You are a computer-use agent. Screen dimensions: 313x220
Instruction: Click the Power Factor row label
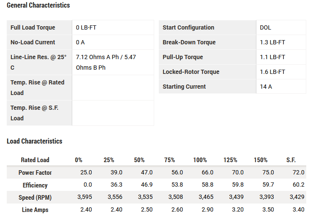click(x=35, y=172)
